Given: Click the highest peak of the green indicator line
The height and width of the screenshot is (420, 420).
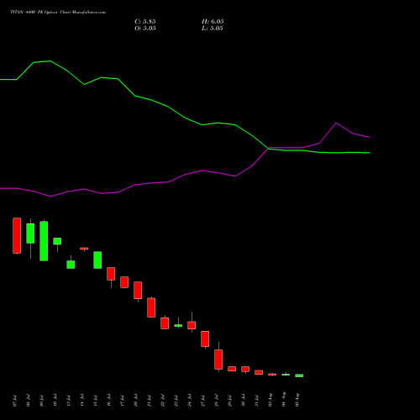Looking at the screenshot, I should [x=50, y=60].
